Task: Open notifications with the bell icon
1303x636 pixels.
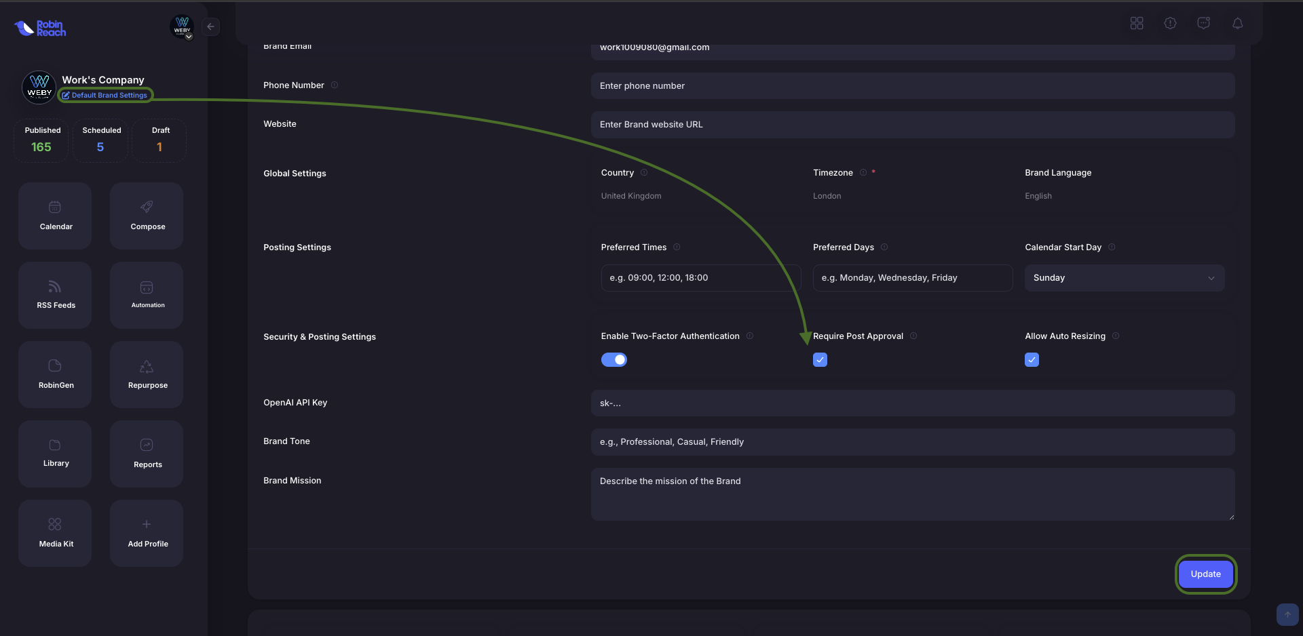Action: [x=1237, y=23]
